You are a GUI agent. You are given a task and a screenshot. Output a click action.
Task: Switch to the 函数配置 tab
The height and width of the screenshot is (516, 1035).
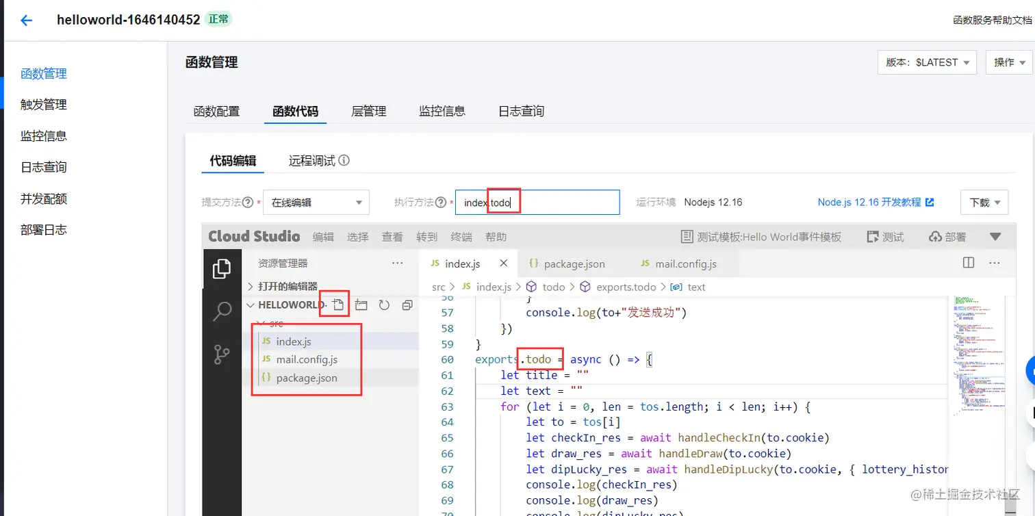point(216,111)
